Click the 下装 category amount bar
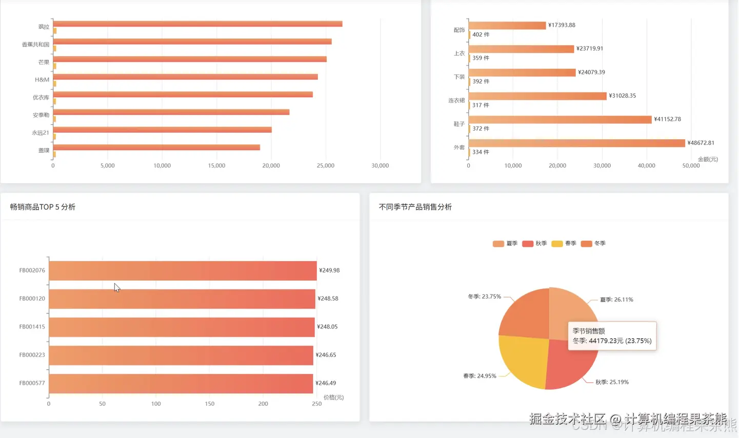This screenshot has height=438, width=739. click(x=522, y=73)
